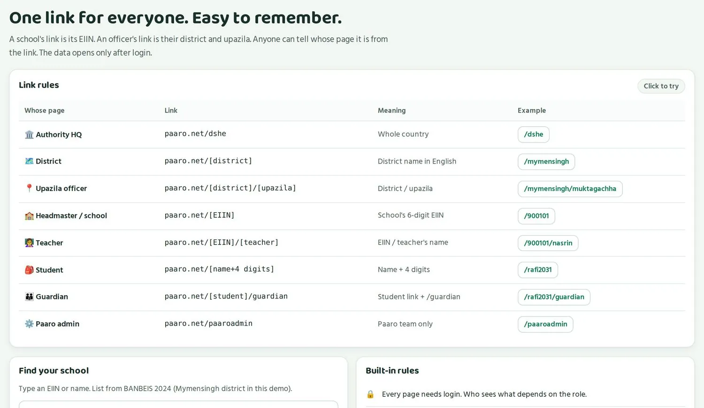Click "EIIN / teacher's name" meaning cell
This screenshot has height=408, width=704.
tap(413, 243)
